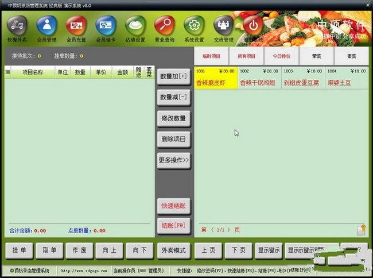The image size is (373, 278).
Task: Click 快速结账 quick checkout button
Action: tap(174, 206)
